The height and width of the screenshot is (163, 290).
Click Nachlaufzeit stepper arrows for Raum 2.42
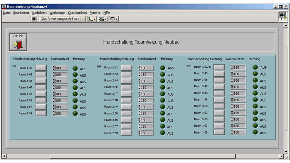pos(140,68)
